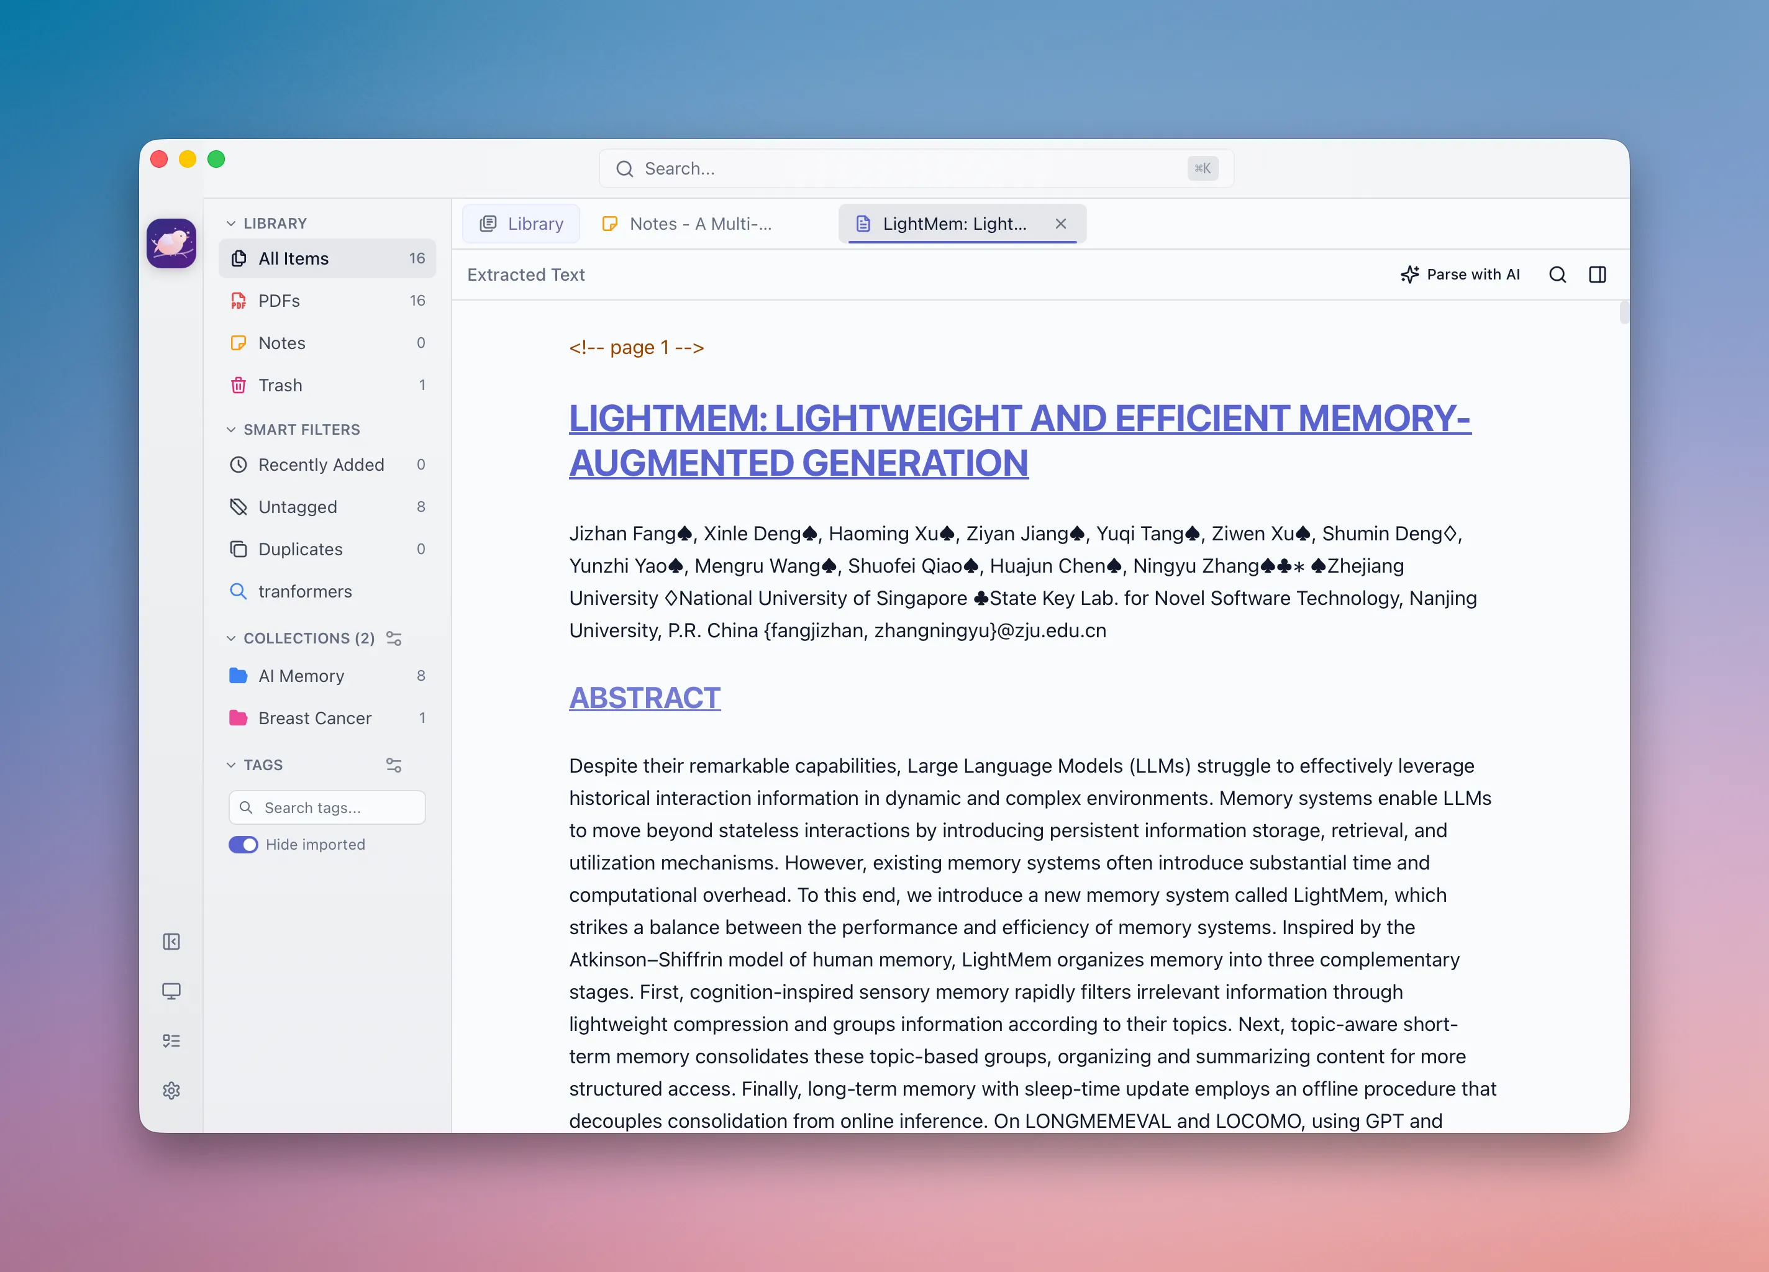
Task: Click the search magnifier in Extracted Text toolbar
Action: click(x=1557, y=275)
